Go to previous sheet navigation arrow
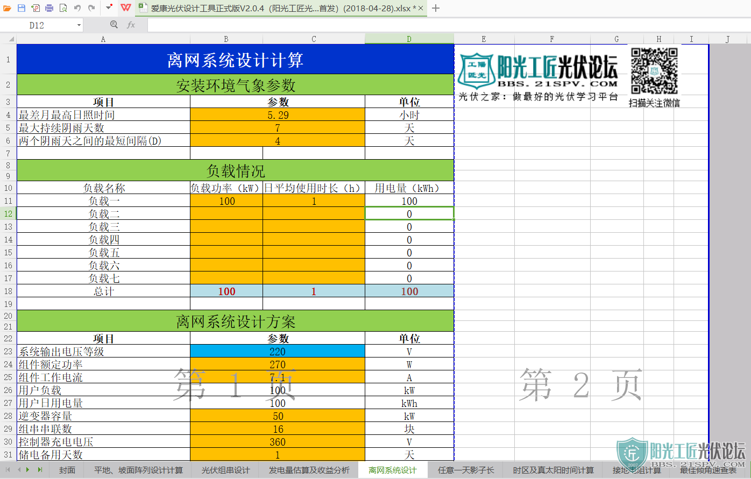Image resolution: width=751 pixels, height=479 pixels. [19, 470]
